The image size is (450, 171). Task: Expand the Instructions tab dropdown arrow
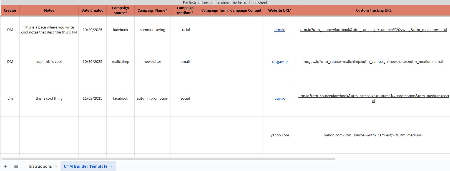(56, 166)
